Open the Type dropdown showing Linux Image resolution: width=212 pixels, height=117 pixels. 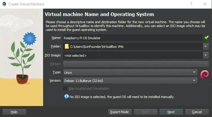click(130, 72)
